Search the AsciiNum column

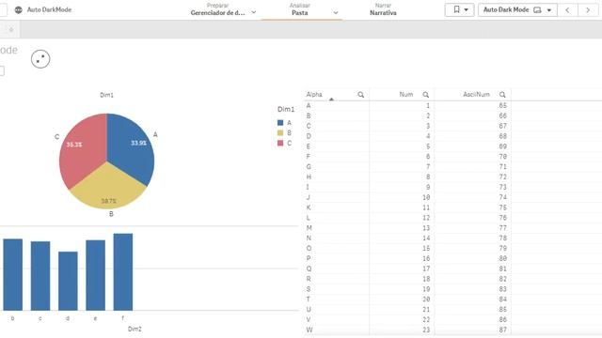tap(502, 95)
